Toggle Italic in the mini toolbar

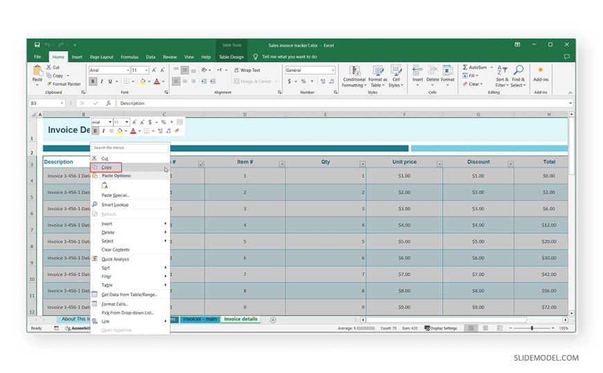103,131
